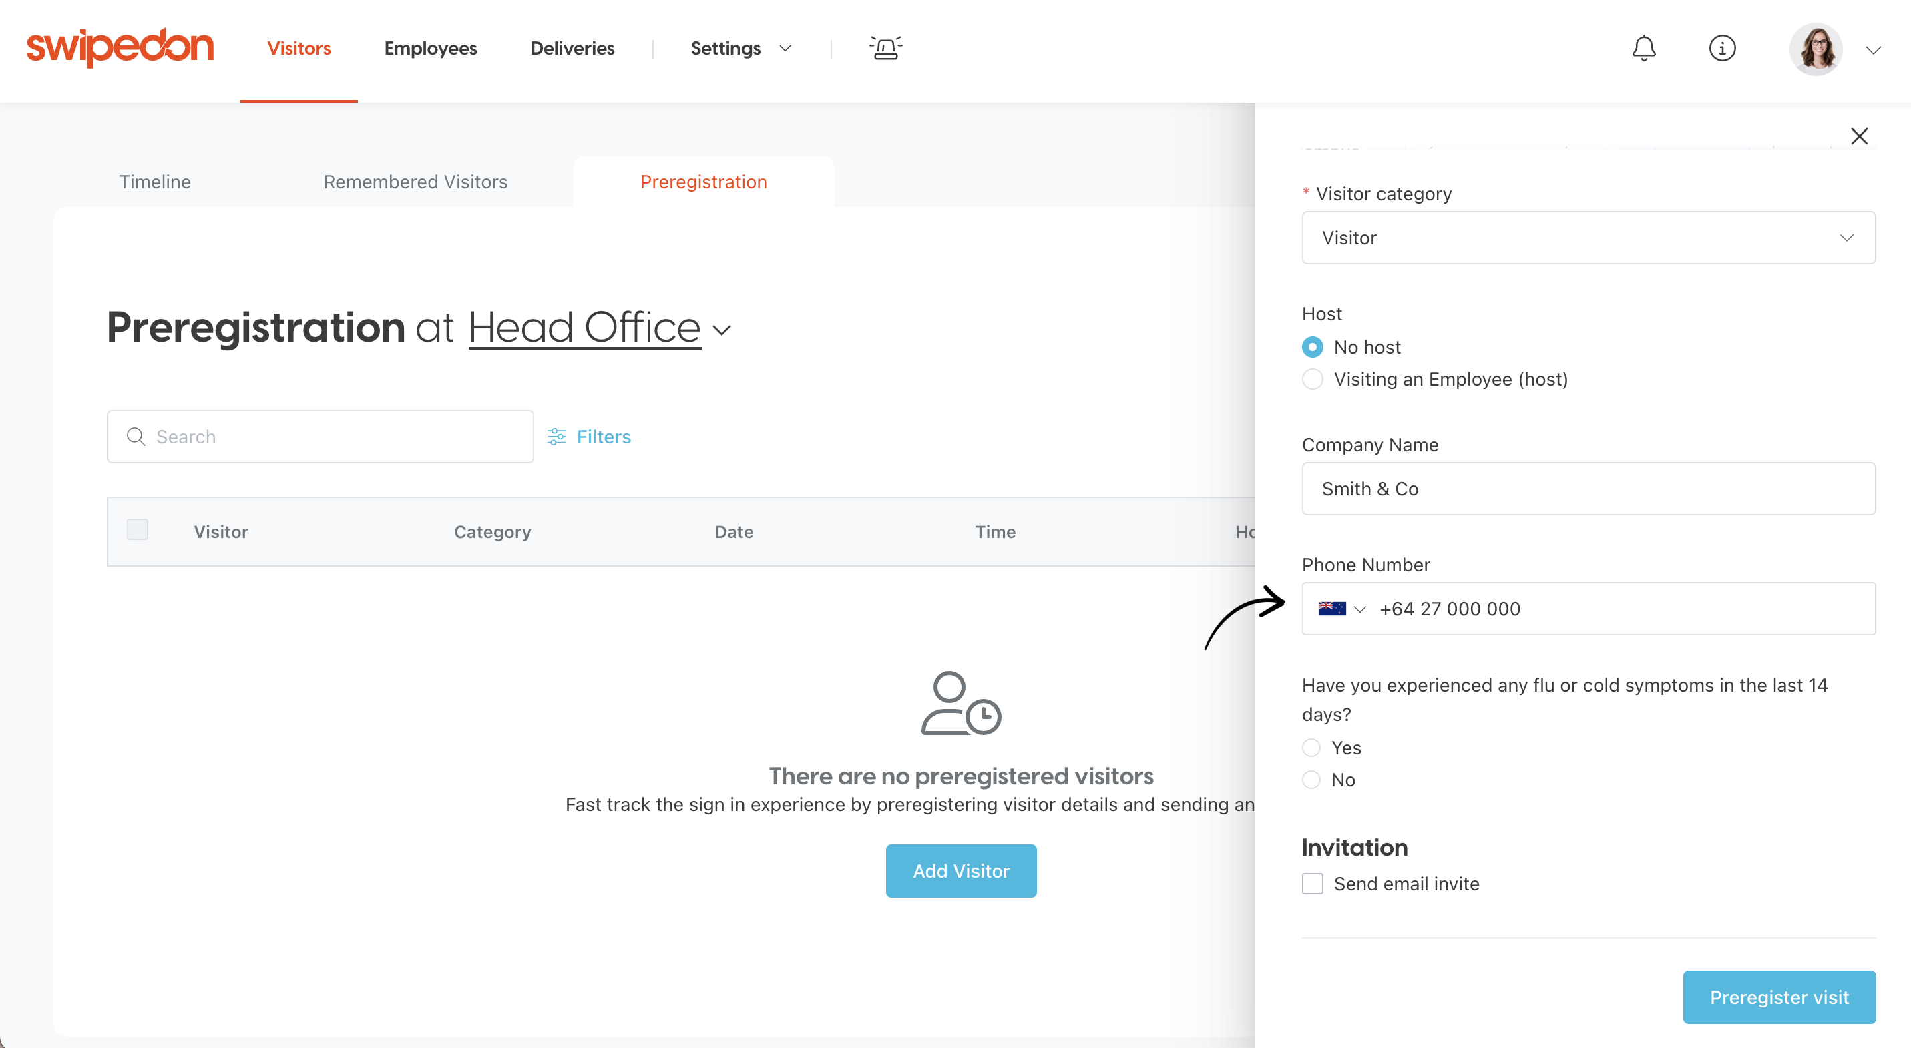Screen dimensions: 1911x1048
Task: Click the Preregister visit button
Action: tap(1779, 997)
